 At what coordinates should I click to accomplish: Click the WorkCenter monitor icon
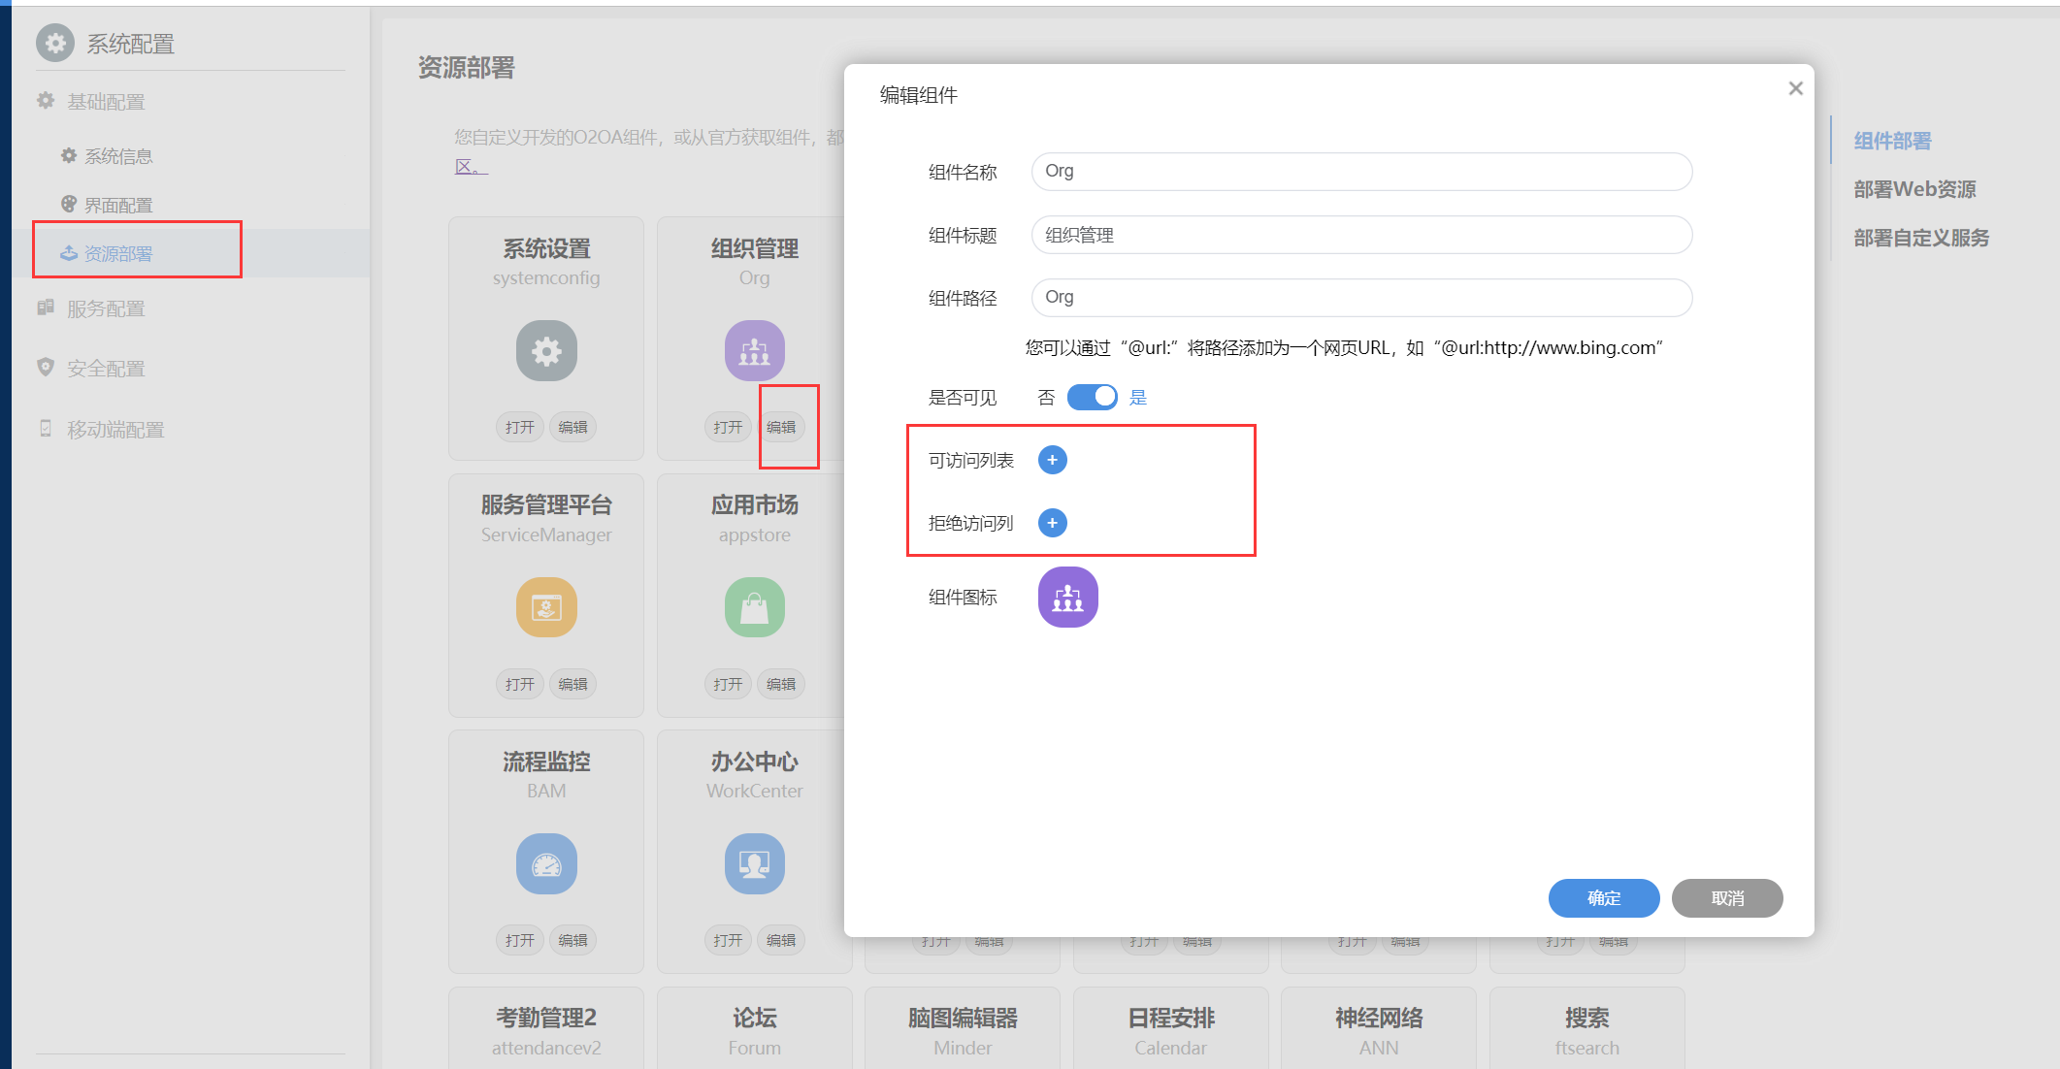pyautogui.click(x=754, y=863)
